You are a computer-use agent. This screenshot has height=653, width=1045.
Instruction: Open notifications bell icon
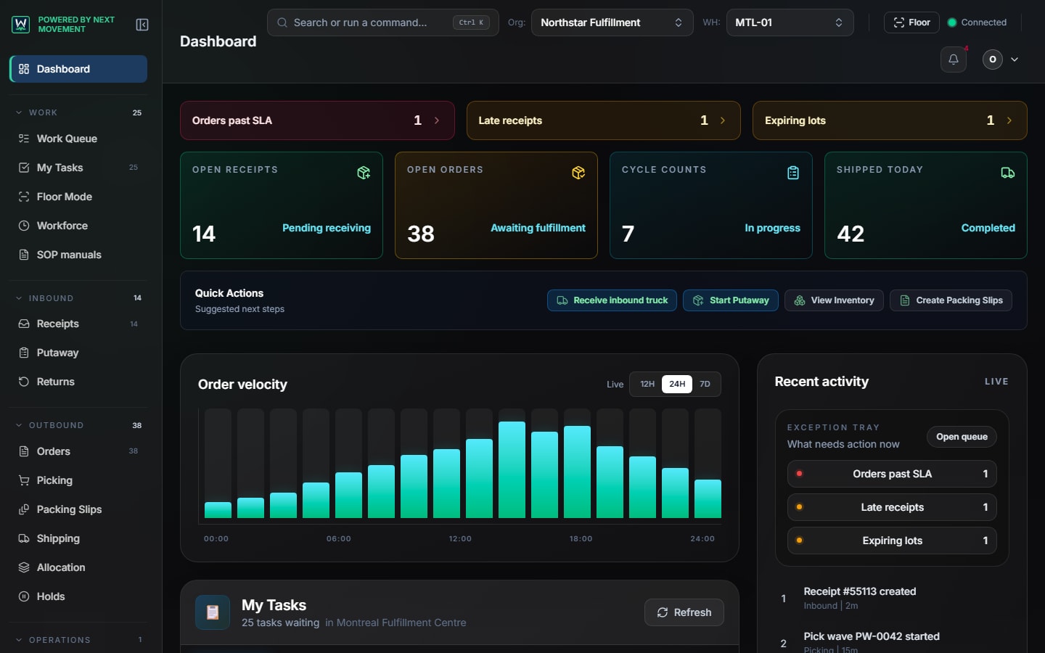pos(954,59)
